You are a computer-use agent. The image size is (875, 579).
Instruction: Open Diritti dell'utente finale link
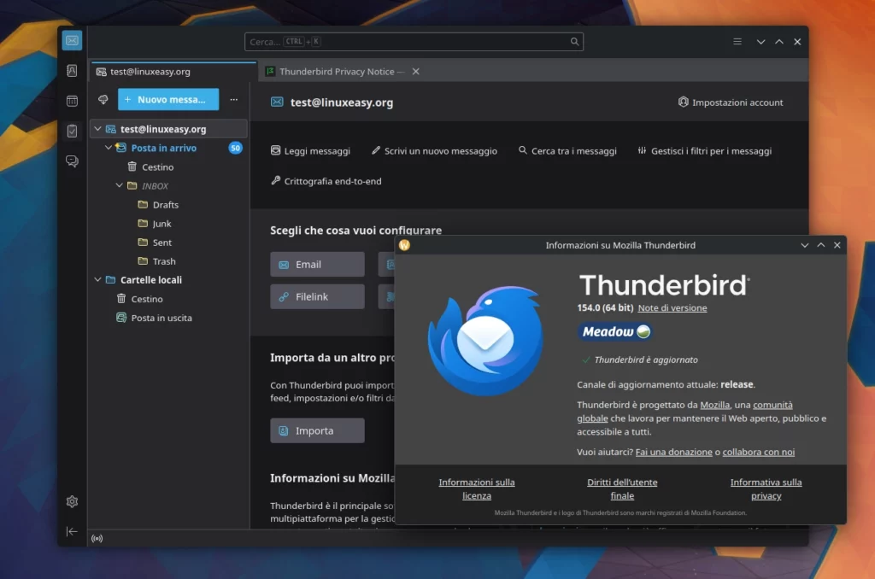pos(622,488)
